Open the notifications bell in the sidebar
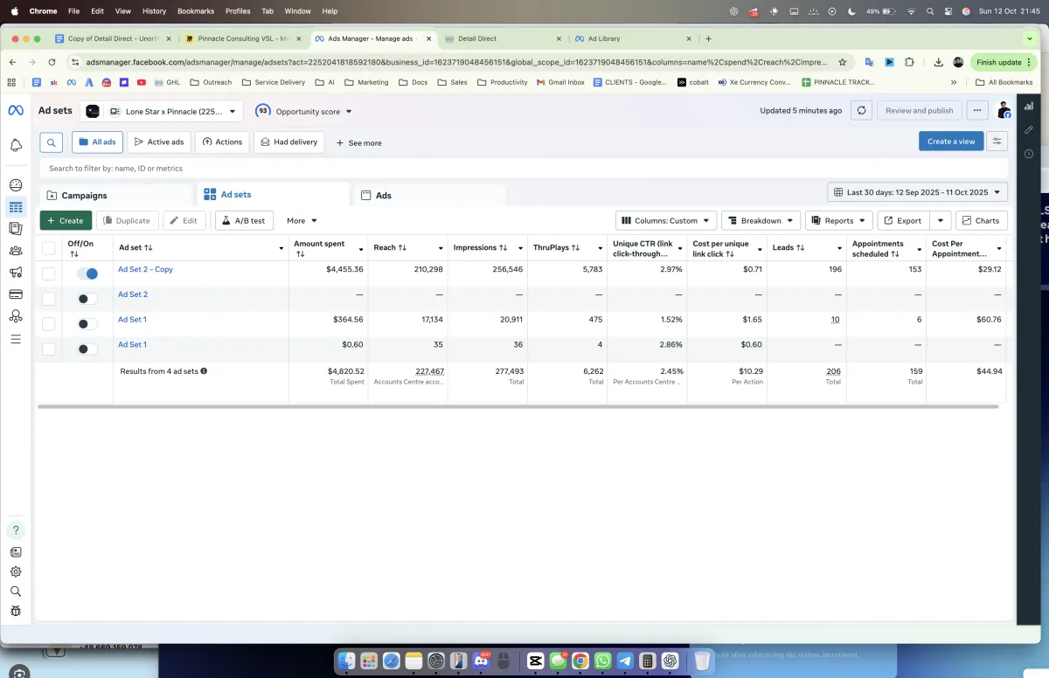The image size is (1049, 678). click(16, 145)
